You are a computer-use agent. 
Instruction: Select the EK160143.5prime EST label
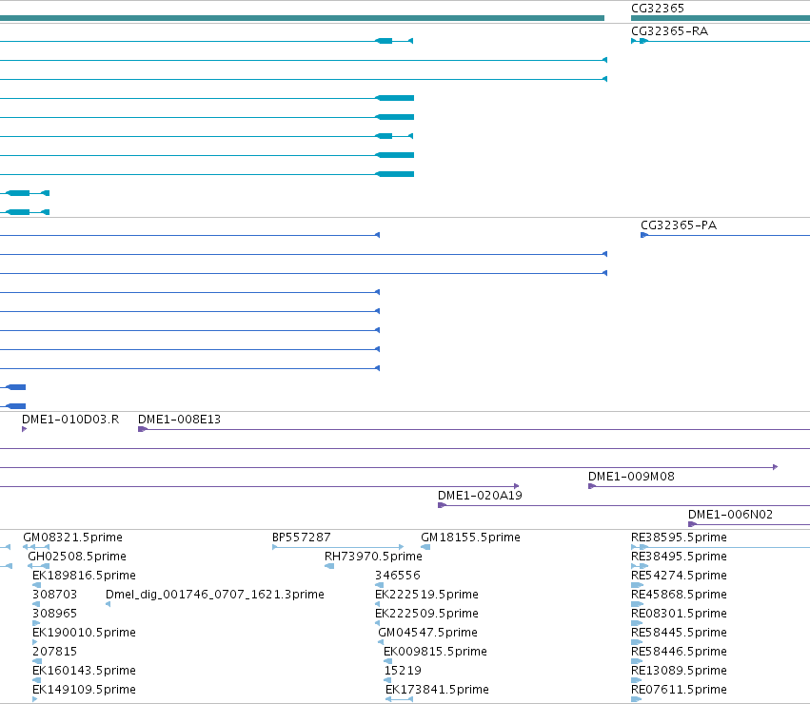(84, 671)
